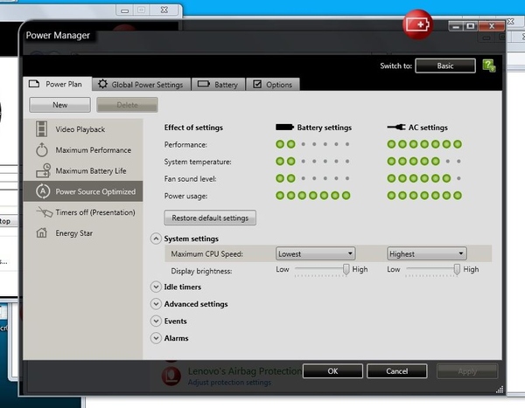Click the Power Plan tab icon
This screenshot has width=525, height=408.
[x=34, y=84]
